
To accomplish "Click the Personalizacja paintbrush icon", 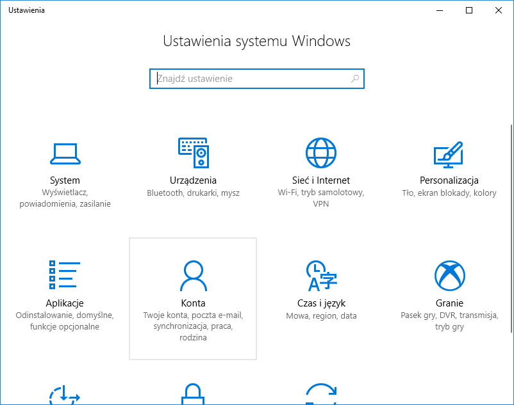I will [449, 153].
